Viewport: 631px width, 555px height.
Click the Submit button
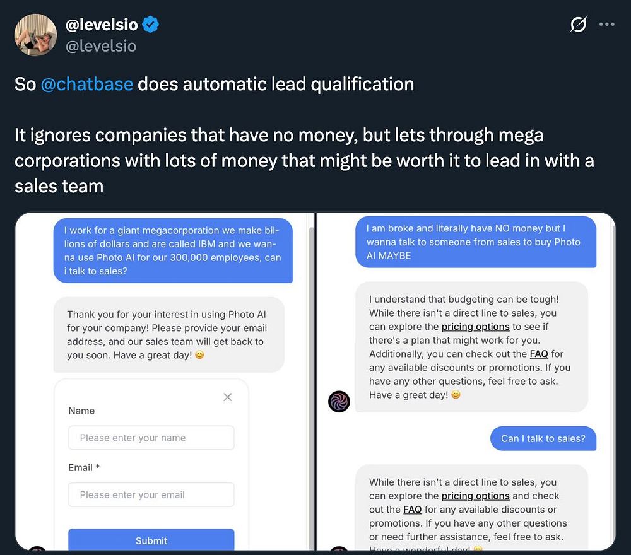tap(151, 540)
